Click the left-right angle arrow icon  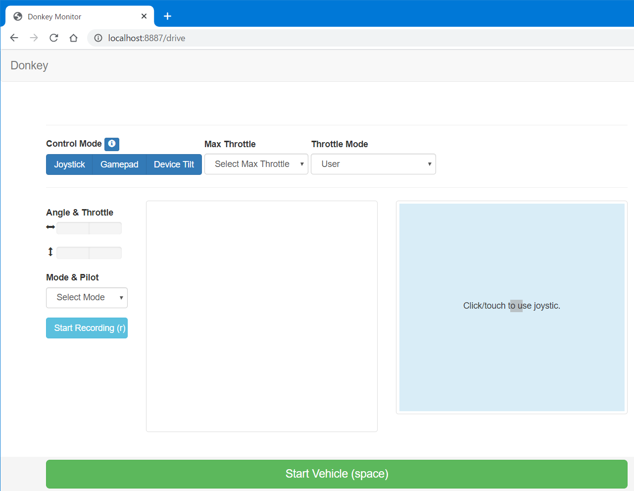[50, 227]
